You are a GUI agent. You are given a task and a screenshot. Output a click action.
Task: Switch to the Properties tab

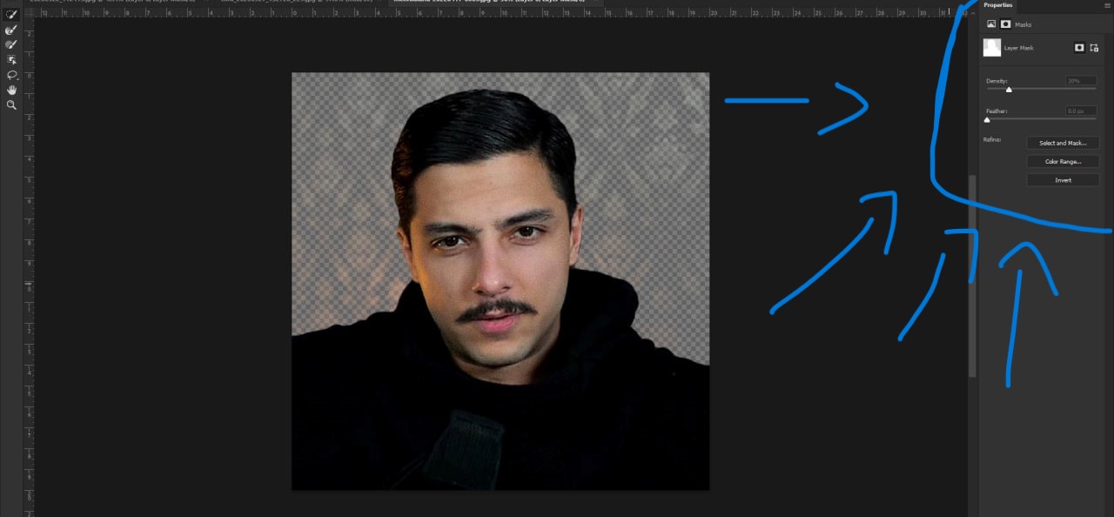(x=998, y=5)
